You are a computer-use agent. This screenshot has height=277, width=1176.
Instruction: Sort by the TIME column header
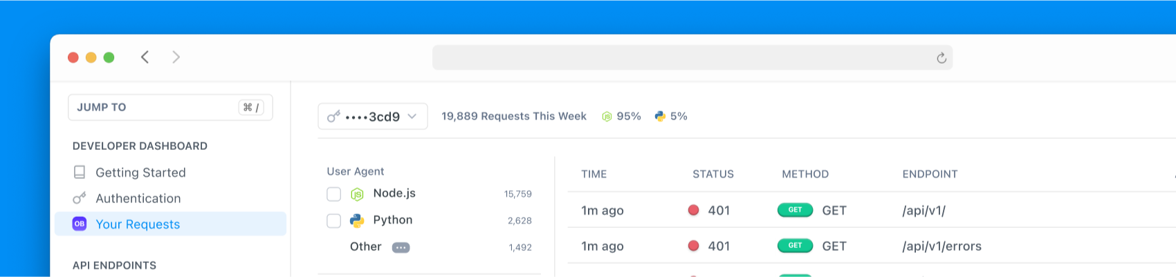pos(594,174)
